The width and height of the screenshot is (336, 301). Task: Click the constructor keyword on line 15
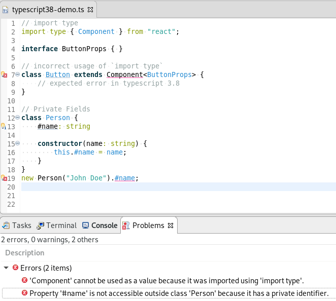pyautogui.click(x=60, y=143)
